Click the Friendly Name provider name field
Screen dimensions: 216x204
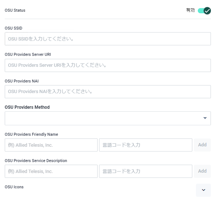51,145
